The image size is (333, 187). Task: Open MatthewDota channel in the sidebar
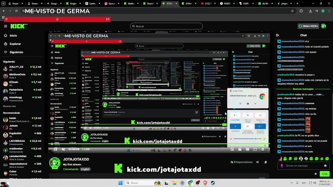pos(22,76)
